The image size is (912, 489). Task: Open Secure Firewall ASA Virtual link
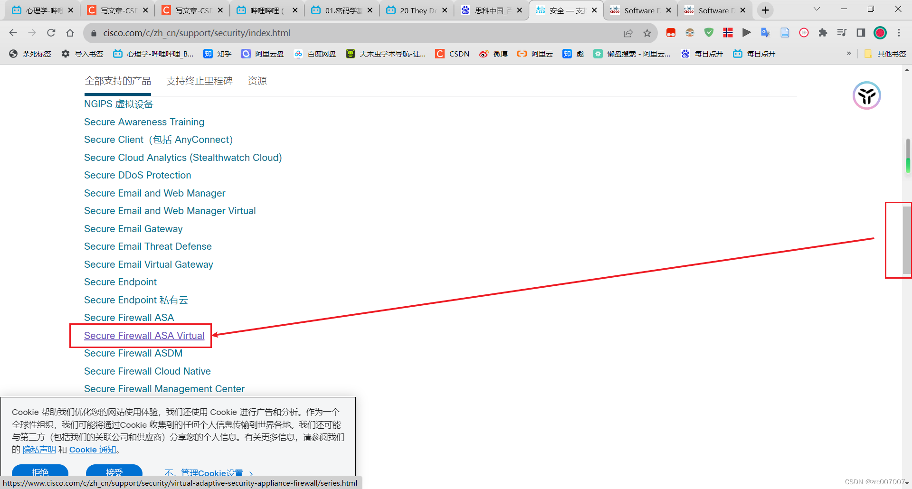(144, 336)
